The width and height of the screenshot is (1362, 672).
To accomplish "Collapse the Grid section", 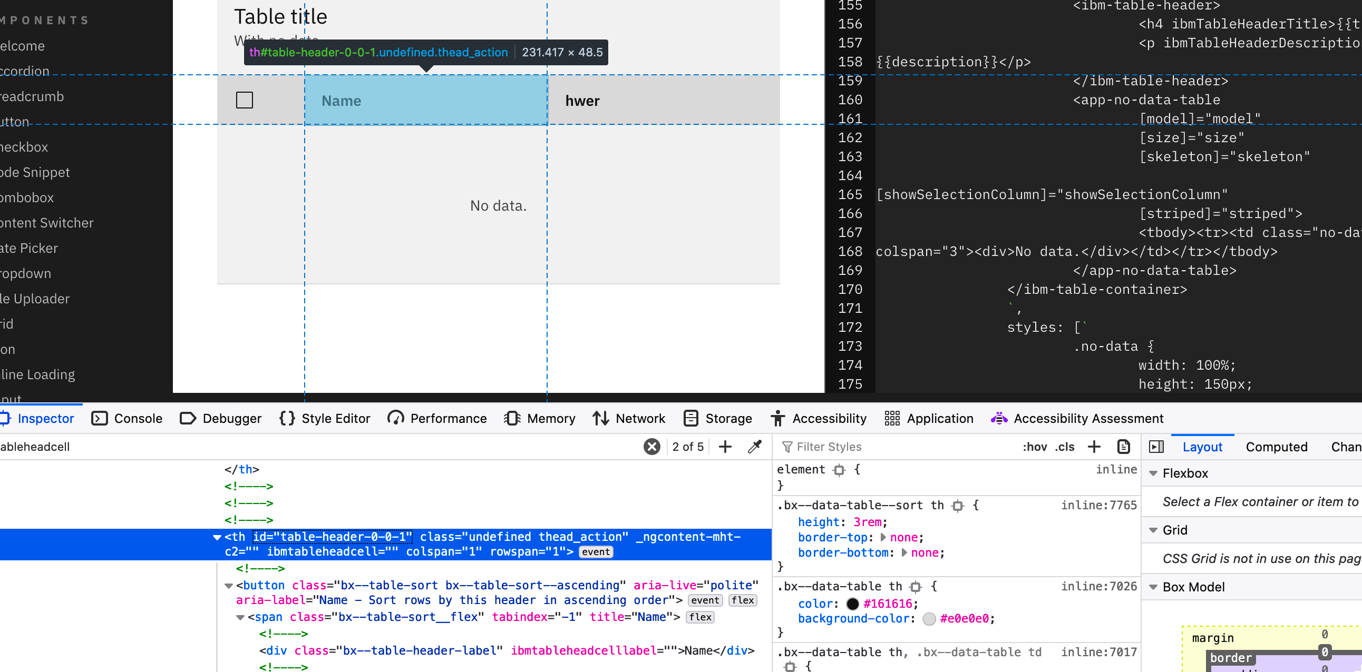I will [1153, 530].
